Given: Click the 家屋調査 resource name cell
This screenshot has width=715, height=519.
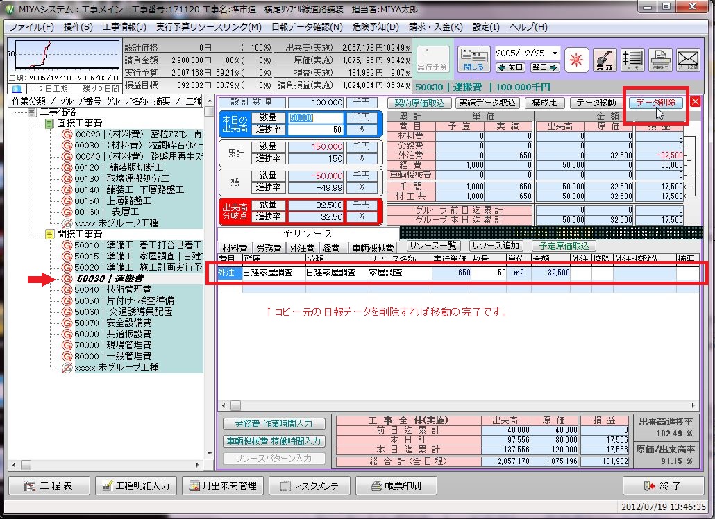Looking at the screenshot, I should coord(400,273).
